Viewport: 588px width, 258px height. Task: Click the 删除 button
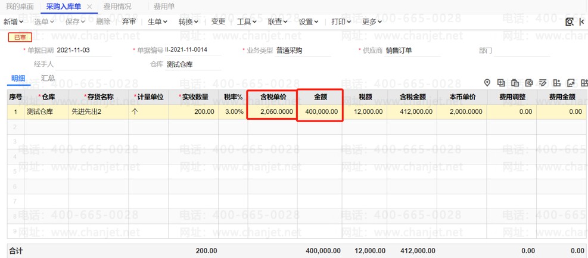103,22
